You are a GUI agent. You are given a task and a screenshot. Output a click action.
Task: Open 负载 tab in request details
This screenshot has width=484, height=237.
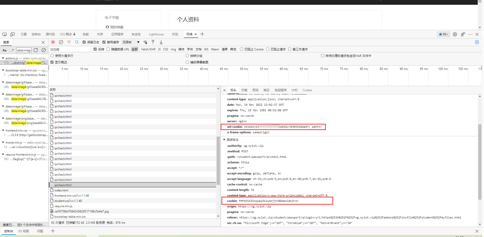click(x=244, y=90)
